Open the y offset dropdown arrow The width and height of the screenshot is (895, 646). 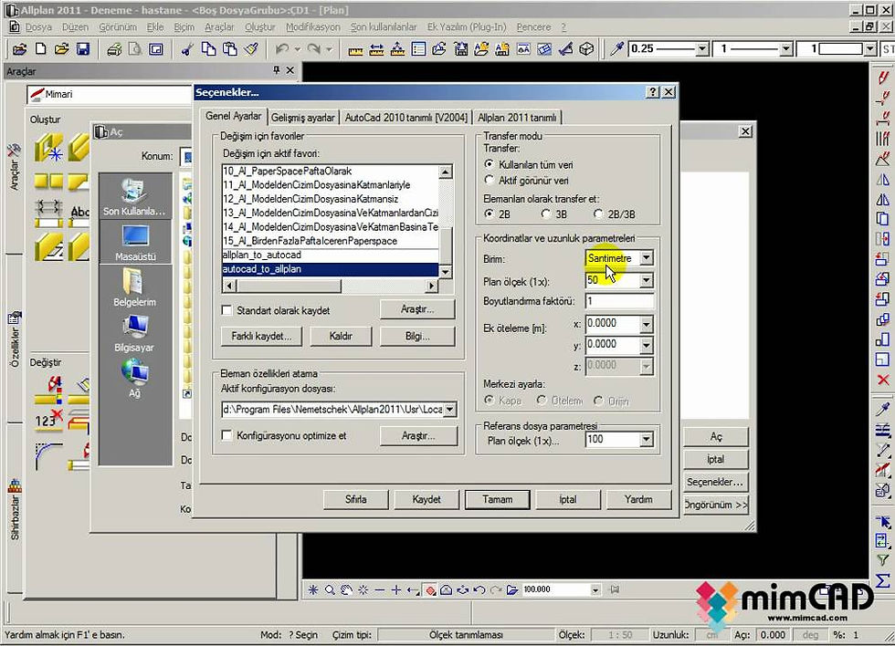point(647,345)
